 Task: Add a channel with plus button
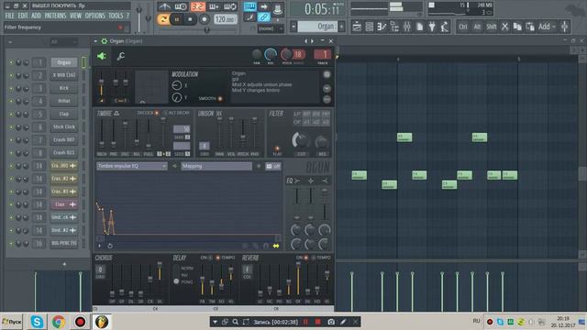(x=64, y=264)
